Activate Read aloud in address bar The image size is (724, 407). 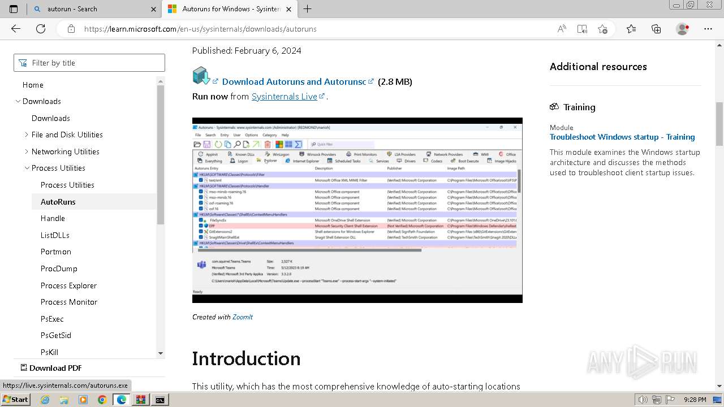tap(562, 29)
